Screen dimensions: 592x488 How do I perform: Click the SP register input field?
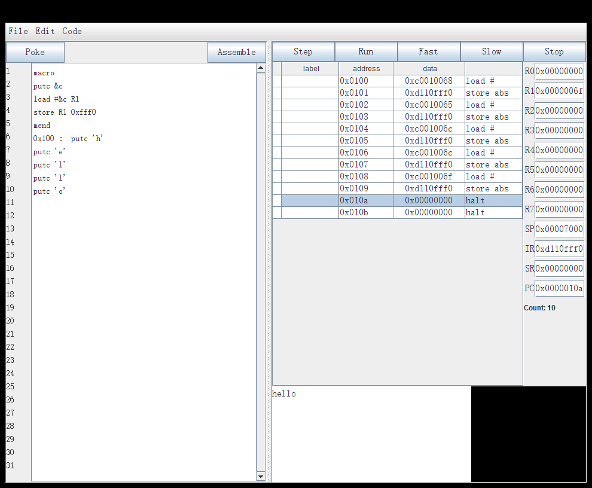pyautogui.click(x=559, y=229)
